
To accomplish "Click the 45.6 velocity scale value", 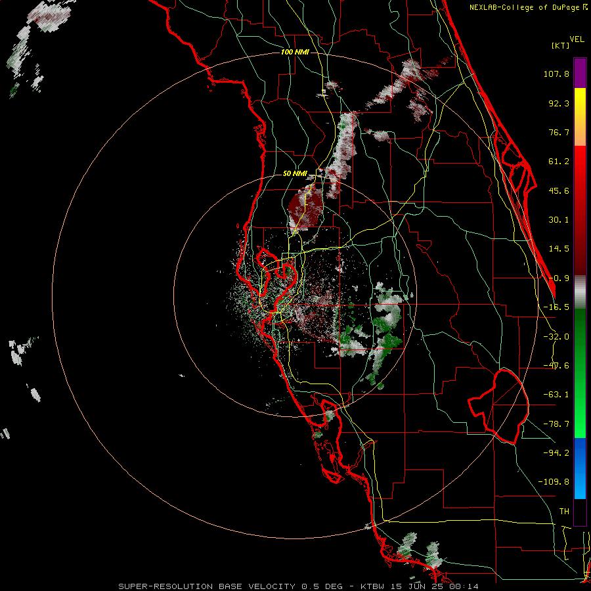I will pyautogui.click(x=559, y=190).
